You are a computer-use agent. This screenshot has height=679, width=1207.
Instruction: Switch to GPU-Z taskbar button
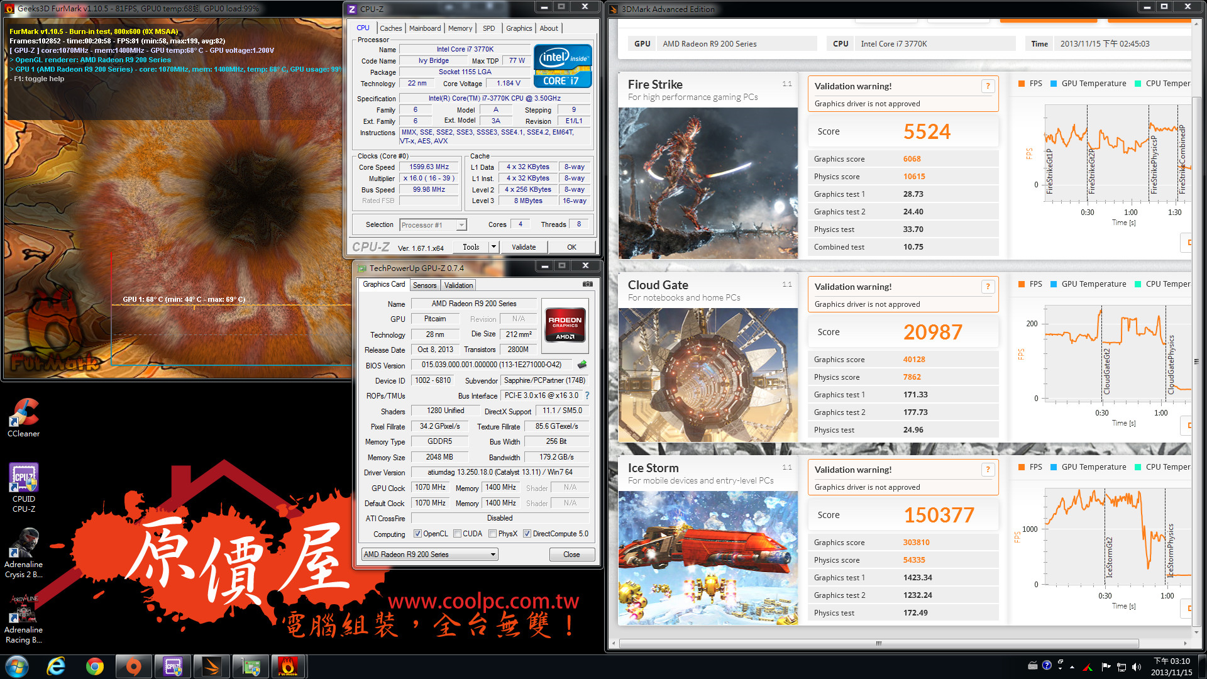[x=250, y=666]
